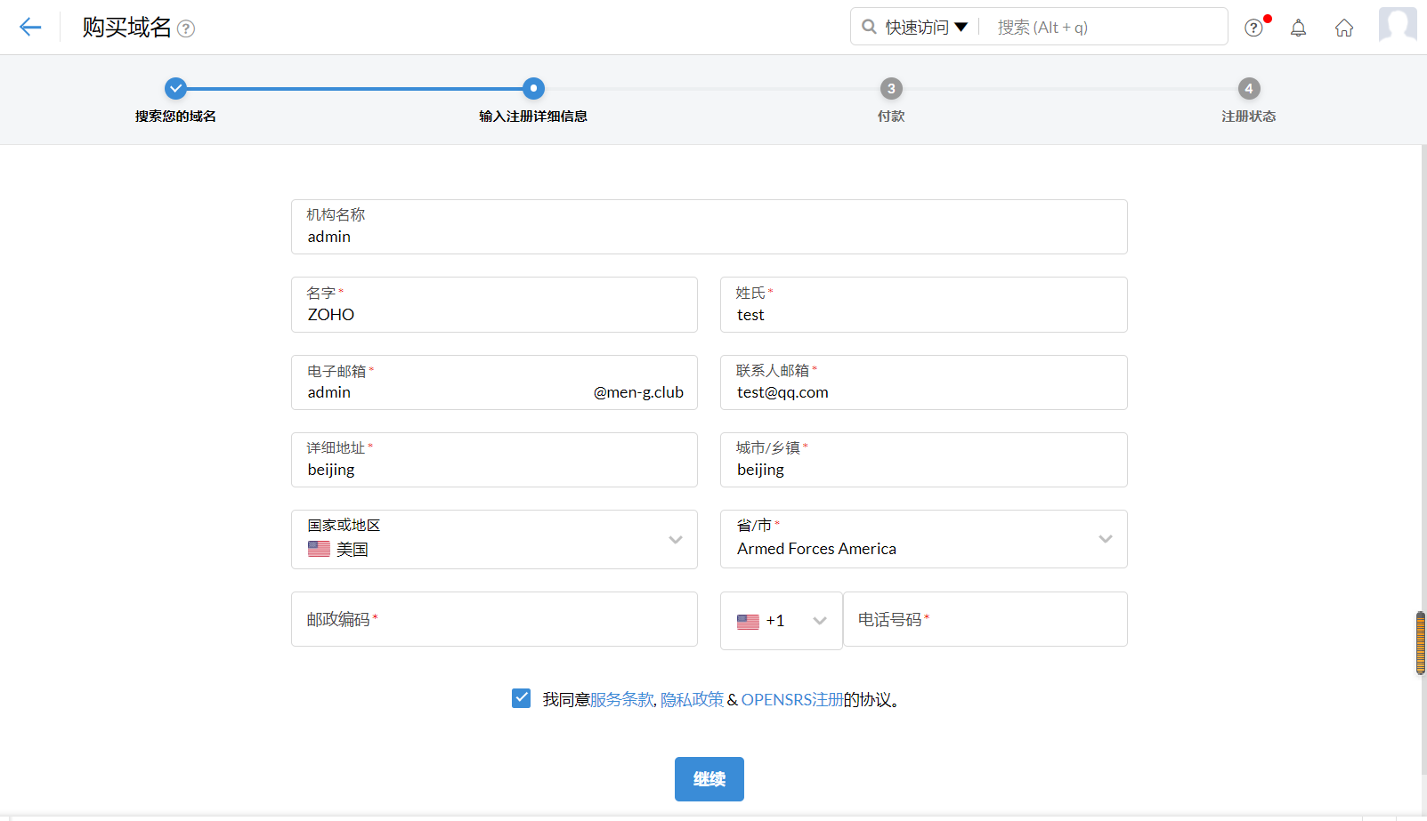Open the user profile avatar
Image resolution: width=1427 pixels, height=821 pixels.
[x=1397, y=25]
